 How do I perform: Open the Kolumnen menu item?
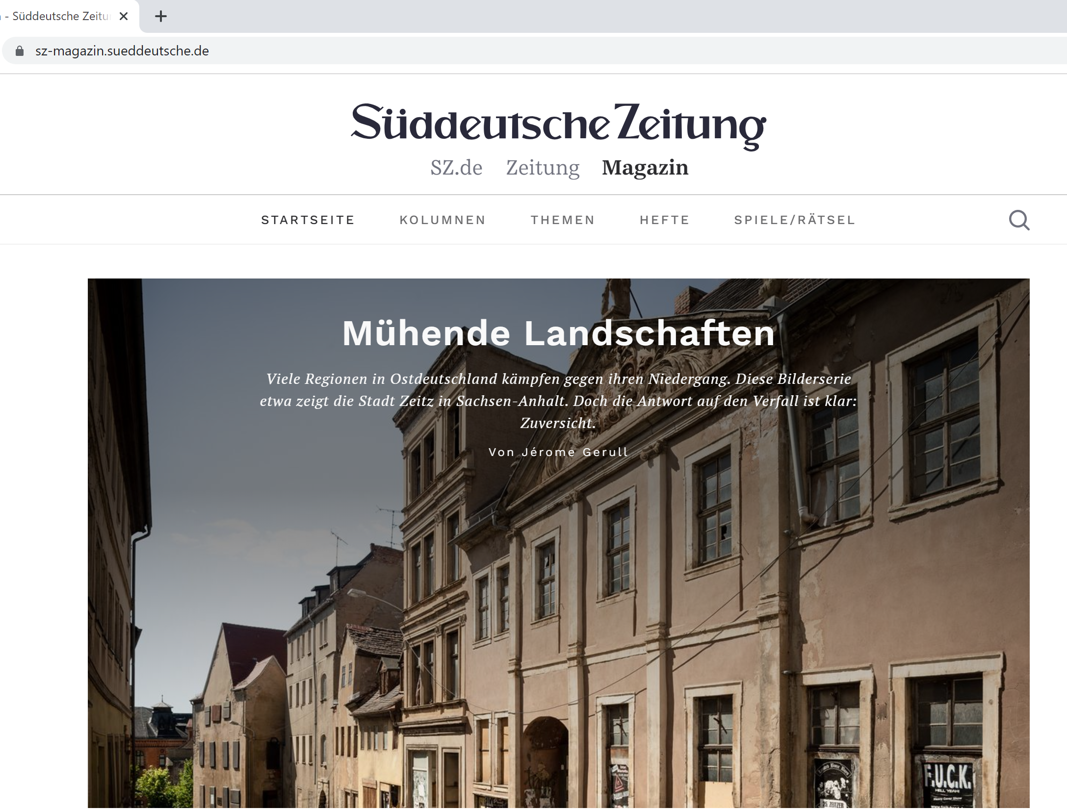pyautogui.click(x=442, y=220)
